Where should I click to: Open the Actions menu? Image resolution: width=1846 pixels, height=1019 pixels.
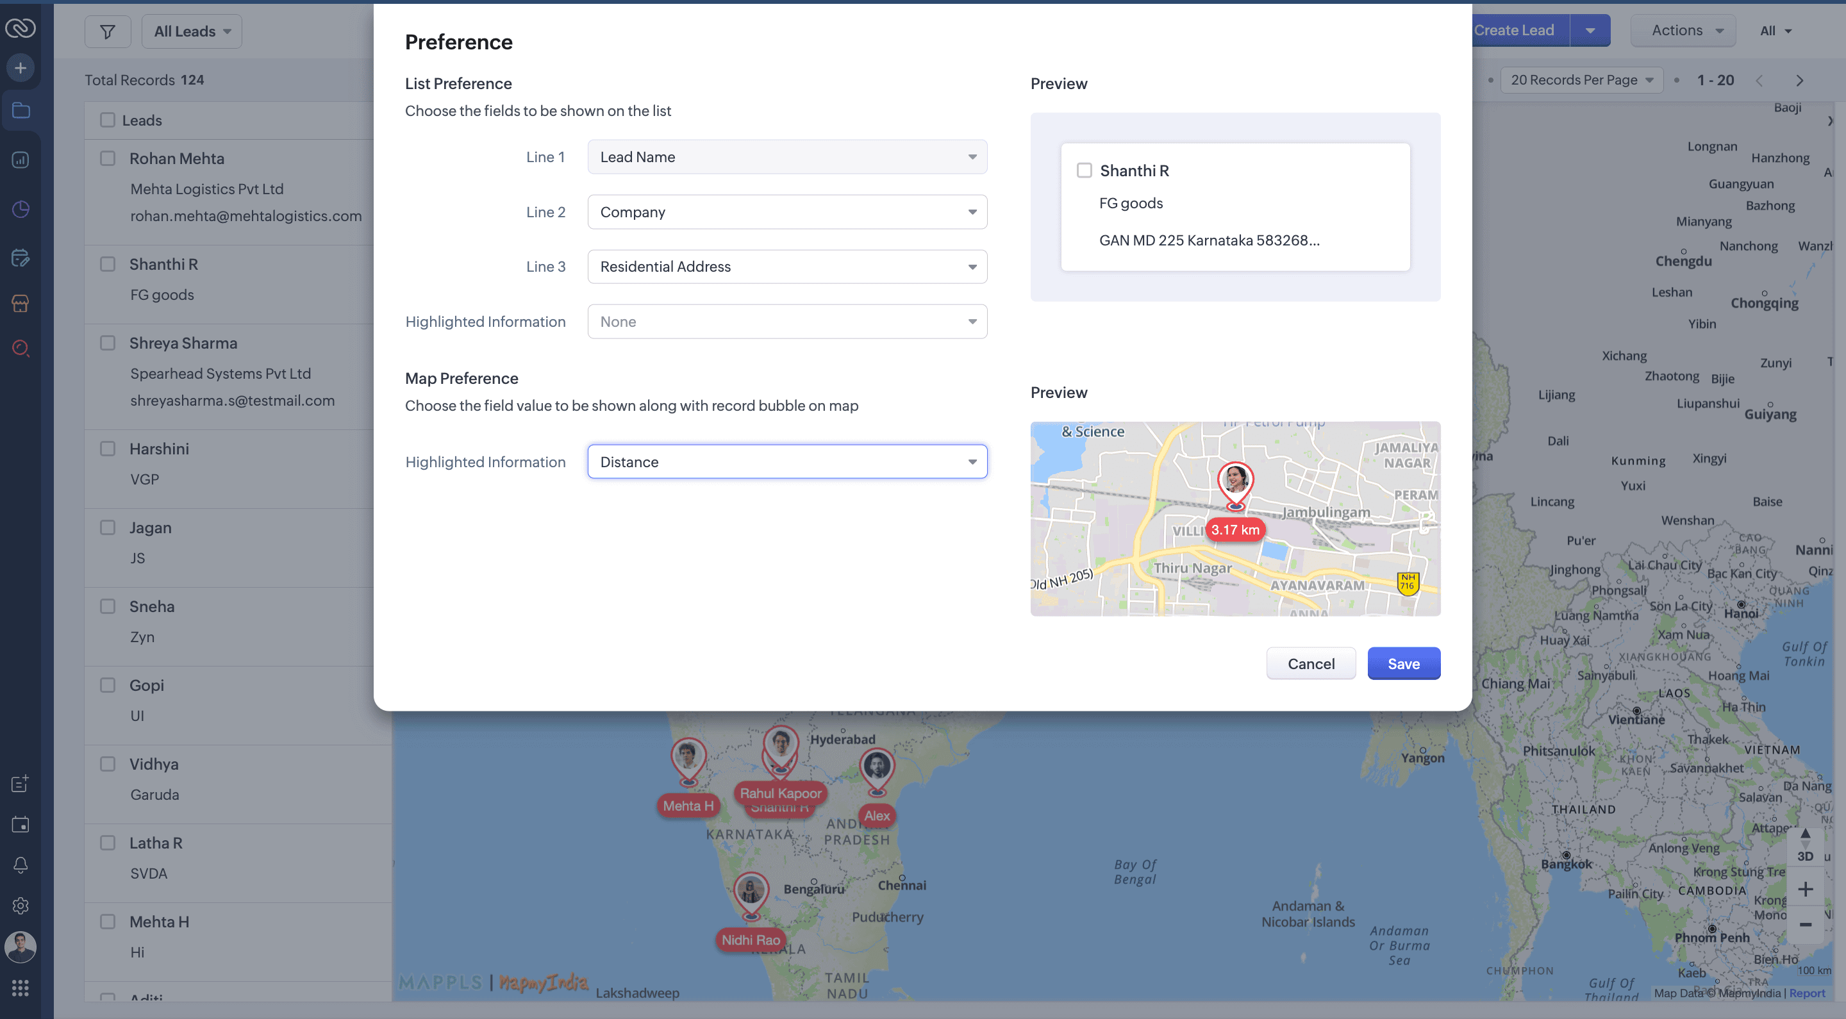click(x=1684, y=31)
